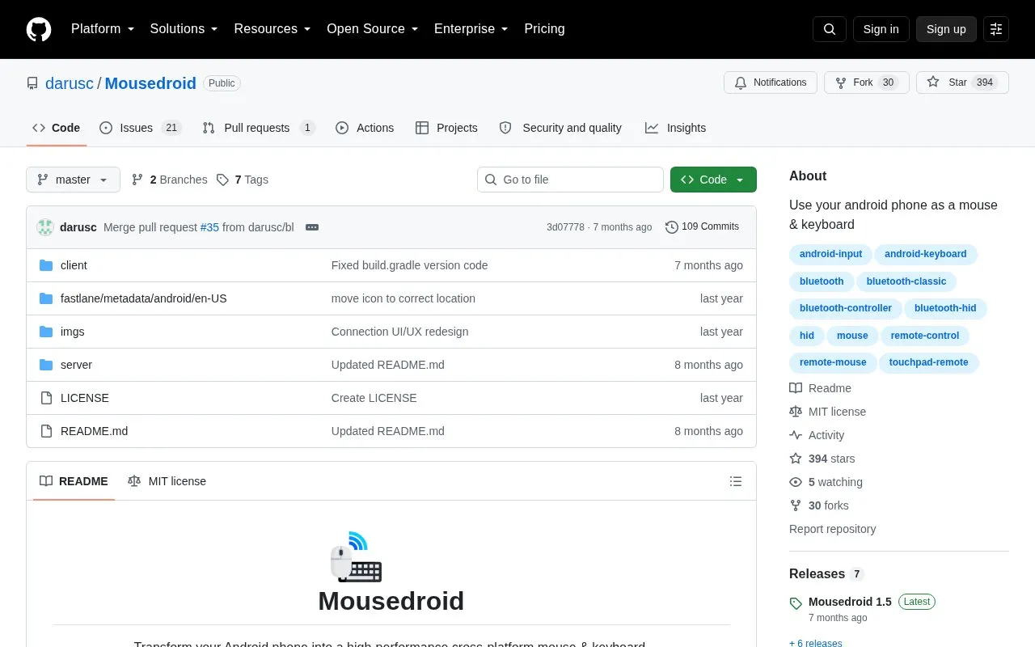Open Security and quality tab

[x=560, y=128]
